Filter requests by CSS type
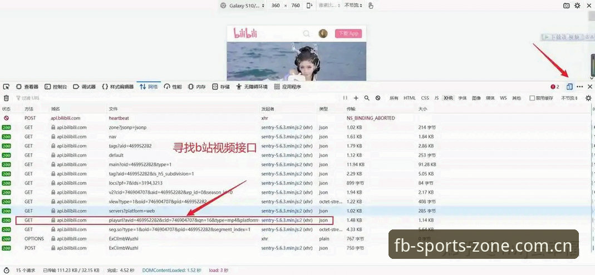595x275 pixels. pos(425,98)
